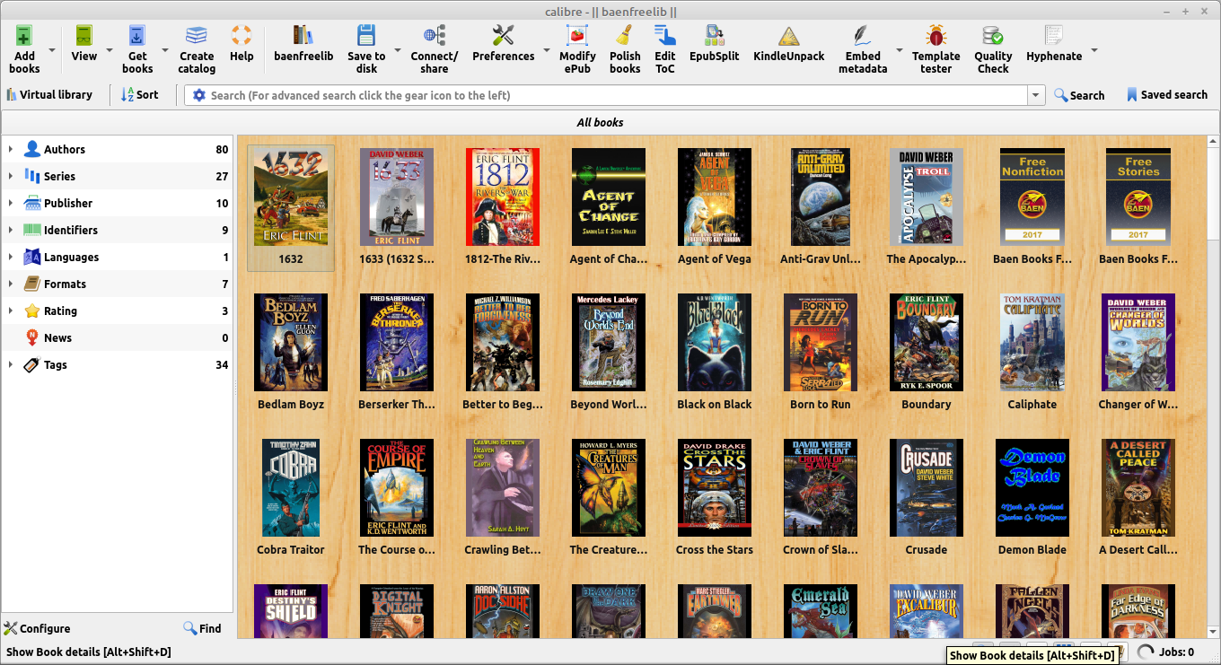Click Find in tag browser

(203, 628)
